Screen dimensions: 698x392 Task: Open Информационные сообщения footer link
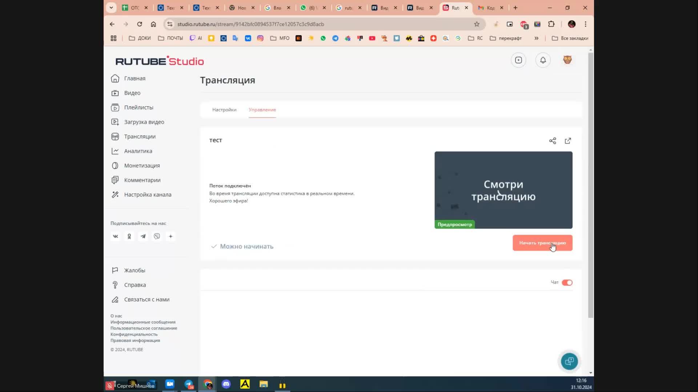pyautogui.click(x=143, y=322)
